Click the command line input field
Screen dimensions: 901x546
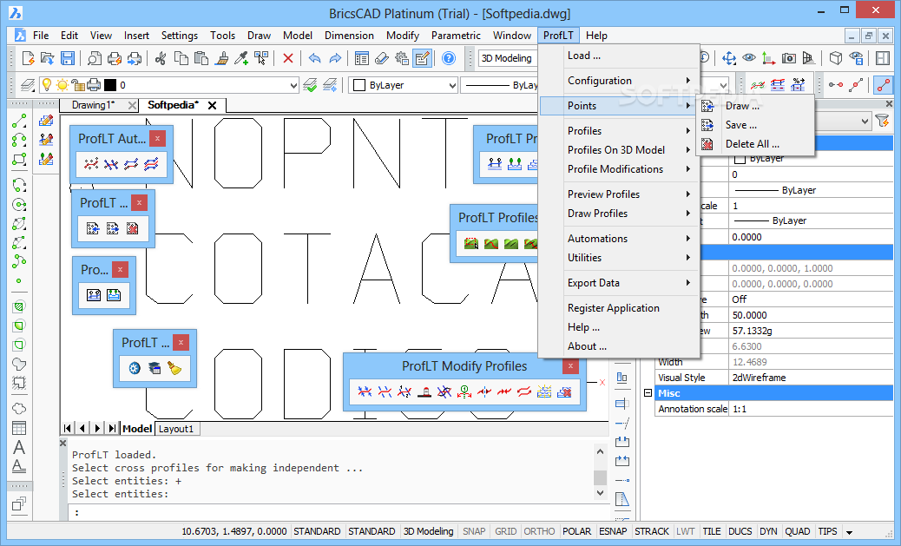coord(339,512)
